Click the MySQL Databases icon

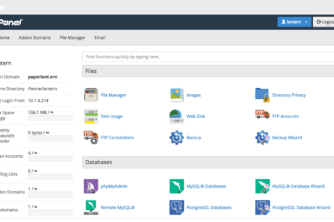(176, 186)
